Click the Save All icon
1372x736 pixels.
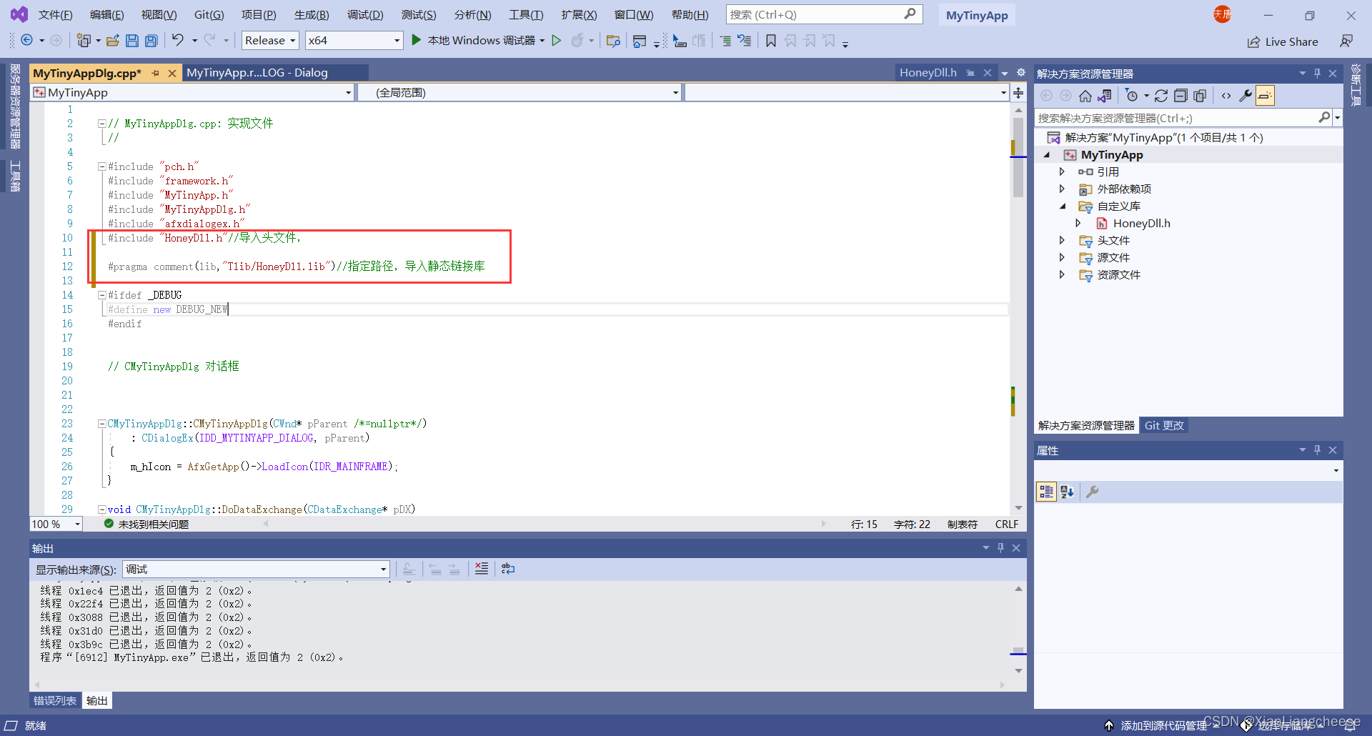tap(151, 41)
